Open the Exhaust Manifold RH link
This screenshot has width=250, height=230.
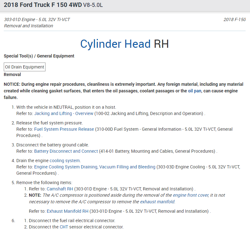pyautogui.click(x=67, y=211)
